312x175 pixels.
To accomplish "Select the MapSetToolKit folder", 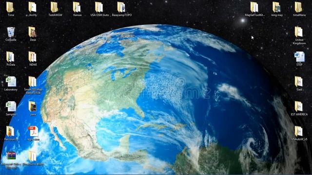I will pos(254,7).
